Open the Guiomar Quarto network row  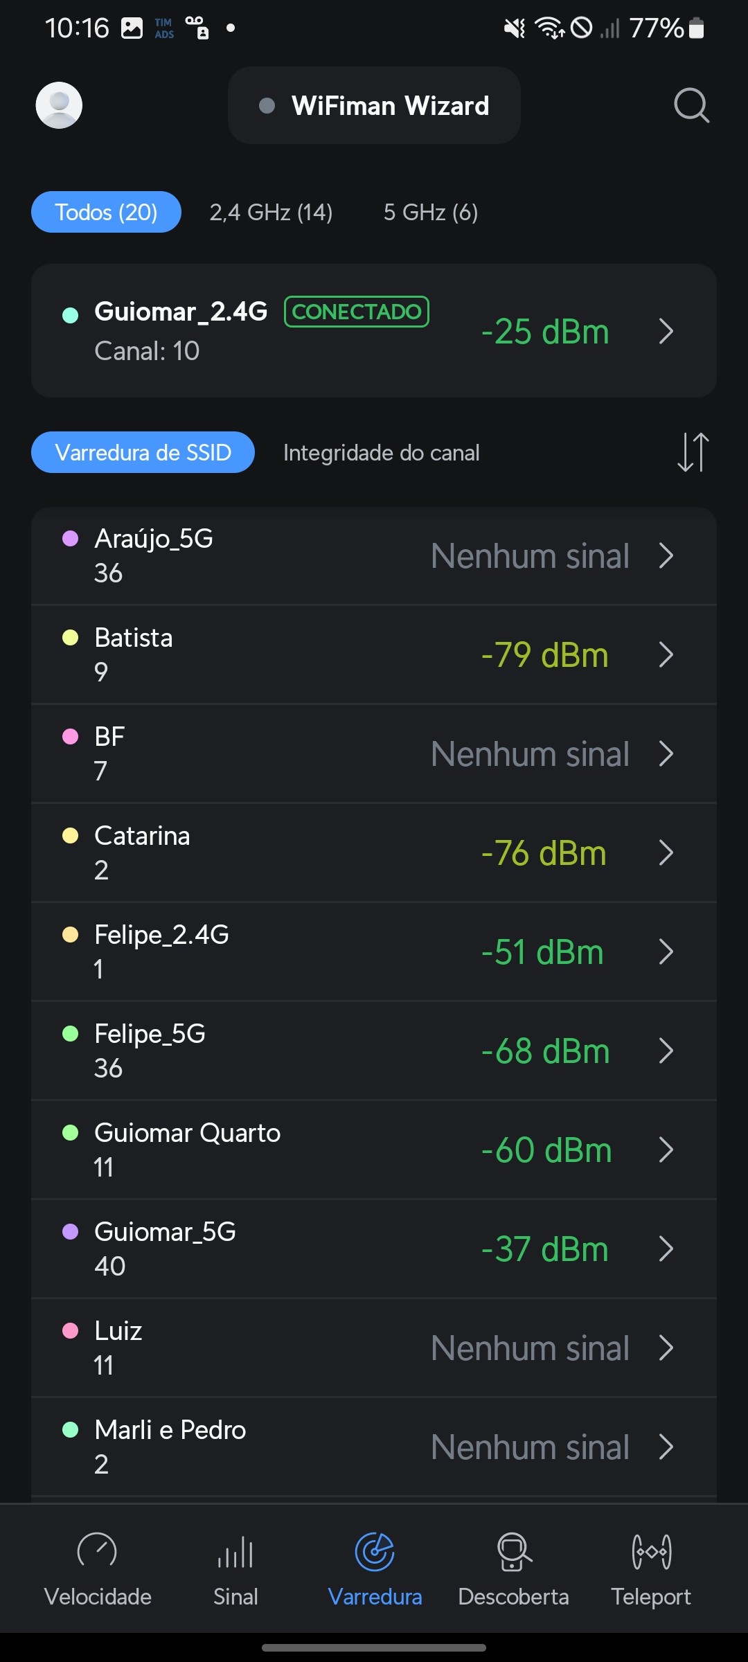pos(346,1150)
